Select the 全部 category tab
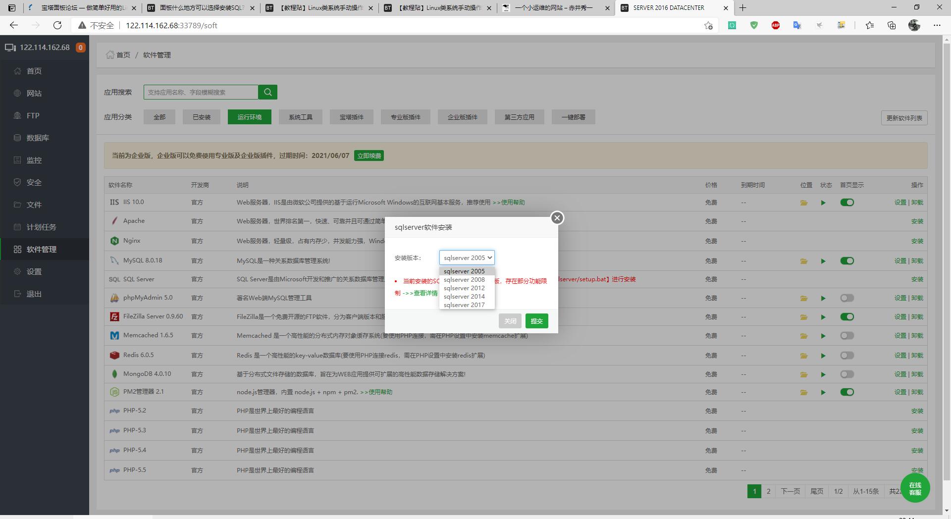Screen dimensions: 951x519 tap(159, 117)
